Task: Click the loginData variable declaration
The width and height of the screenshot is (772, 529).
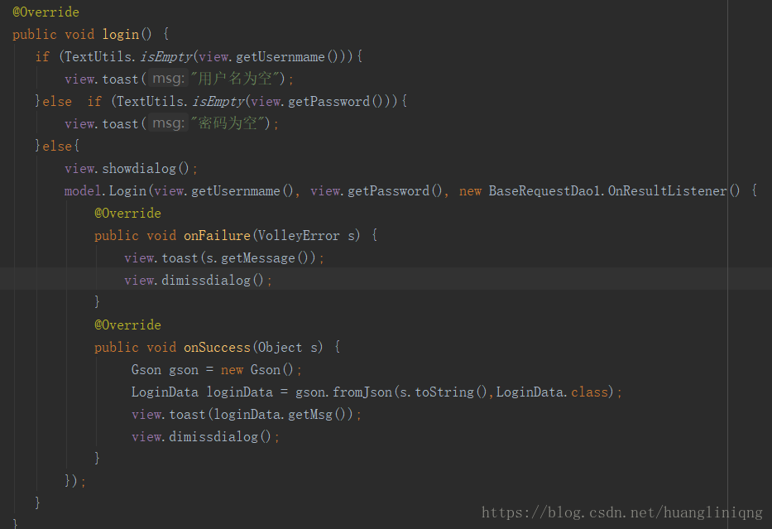Action: click(x=239, y=392)
